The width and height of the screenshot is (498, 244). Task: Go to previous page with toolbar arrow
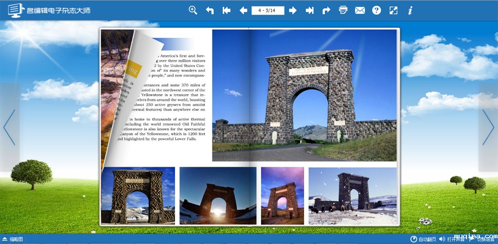pos(243,10)
